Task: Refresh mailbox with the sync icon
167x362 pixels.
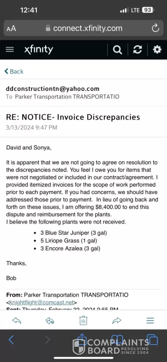Action: click(137, 50)
